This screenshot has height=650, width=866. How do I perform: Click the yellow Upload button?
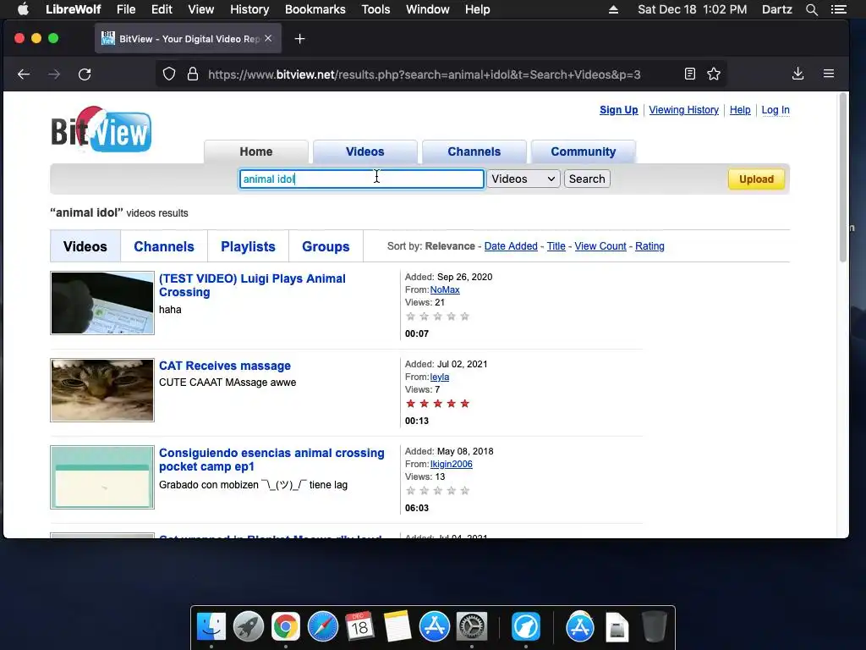756,179
